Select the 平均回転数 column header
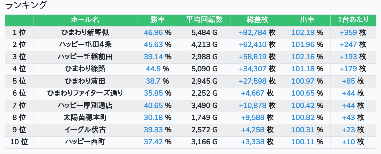 [x=204, y=20]
